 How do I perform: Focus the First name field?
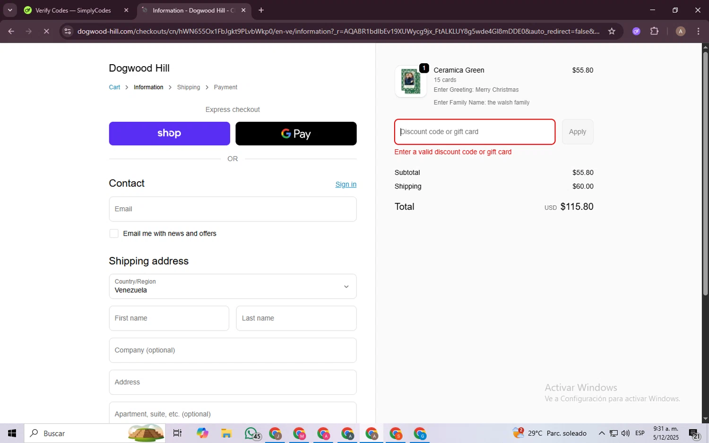tap(169, 318)
